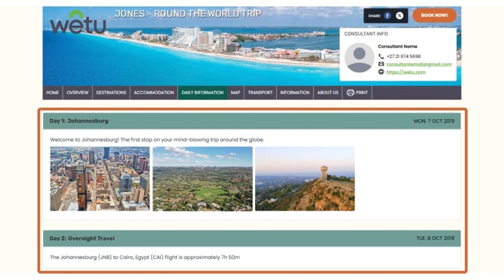Image resolution: width=504 pixels, height=280 pixels.
Task: Switch to the Transport tab
Action: pos(260,93)
